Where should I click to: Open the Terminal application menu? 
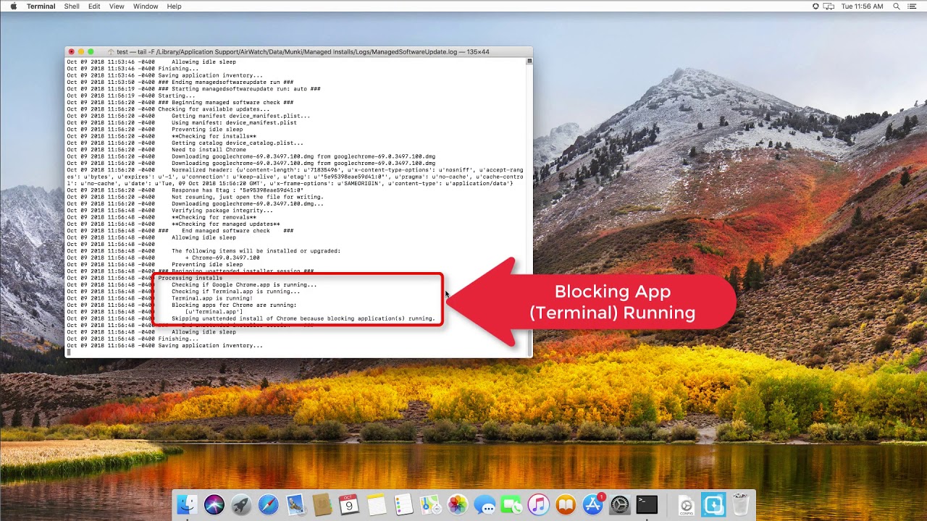[41, 7]
